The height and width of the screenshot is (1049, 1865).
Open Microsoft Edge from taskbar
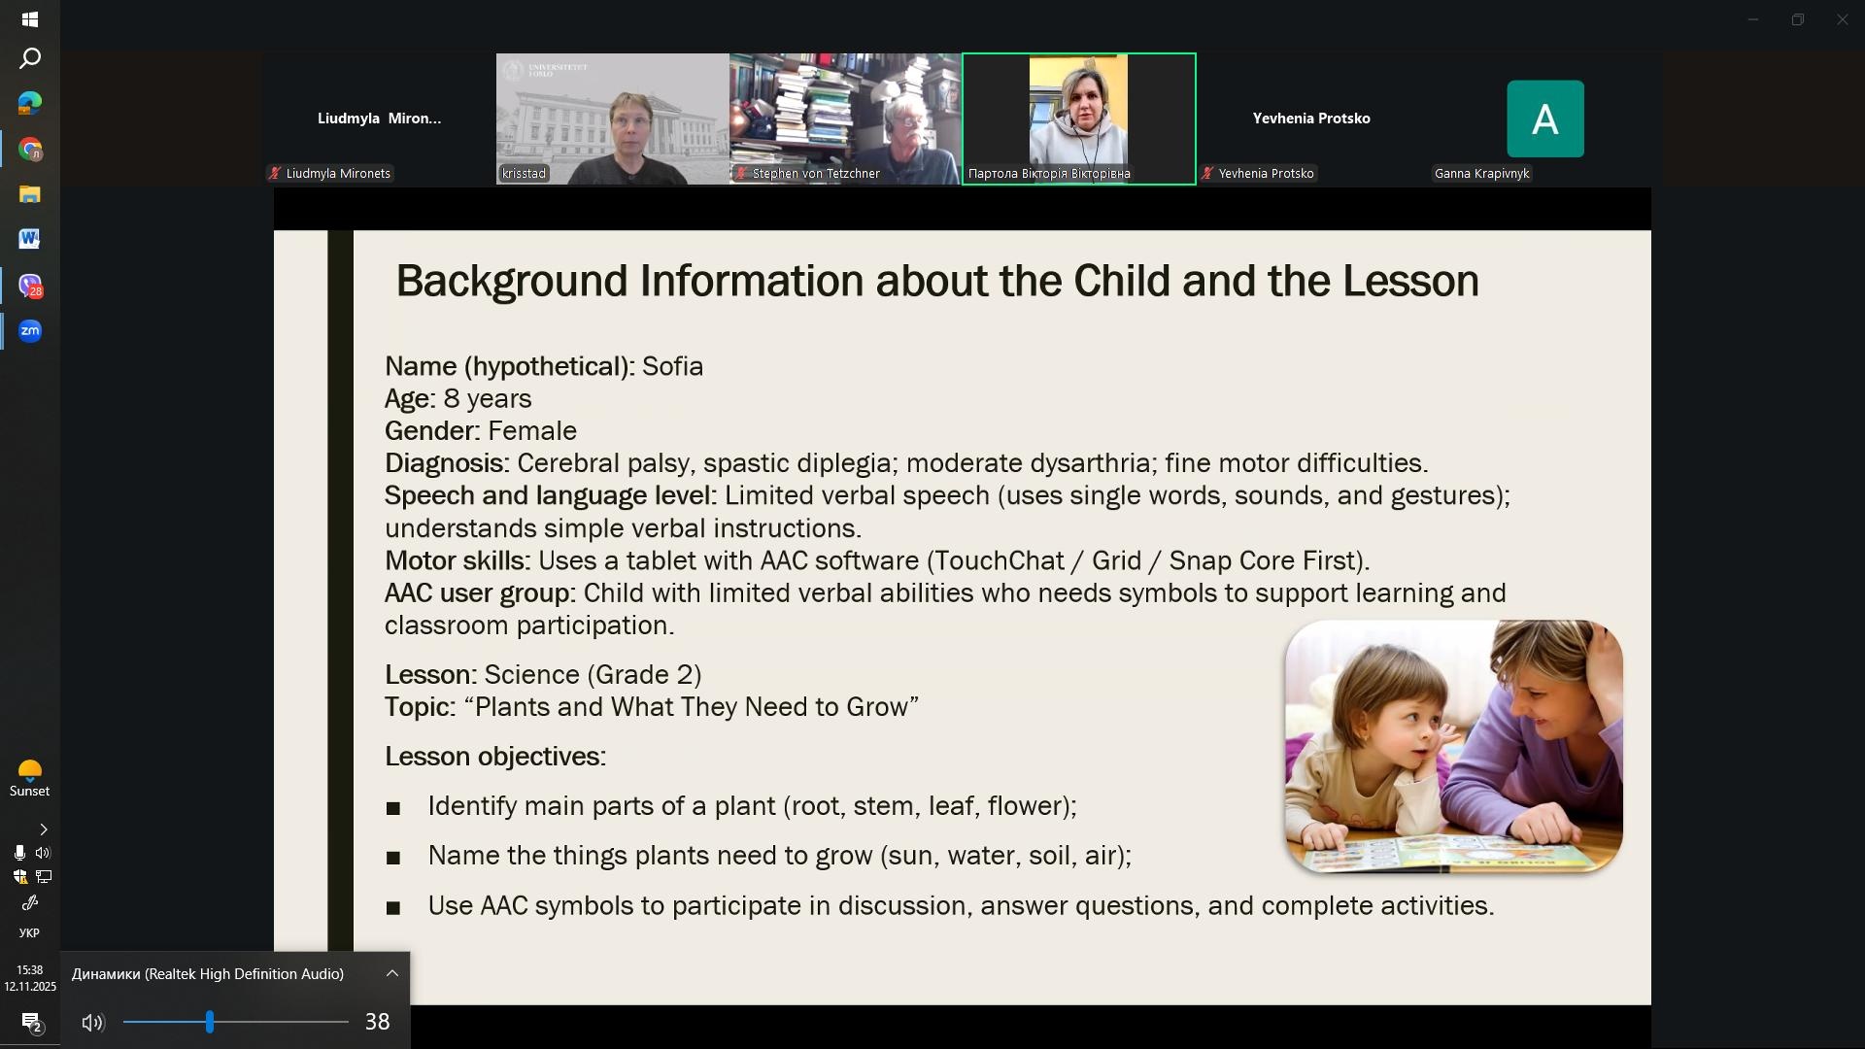click(x=30, y=104)
